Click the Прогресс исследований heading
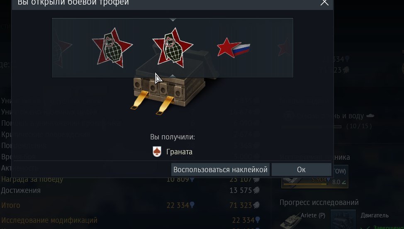 click(x=319, y=202)
